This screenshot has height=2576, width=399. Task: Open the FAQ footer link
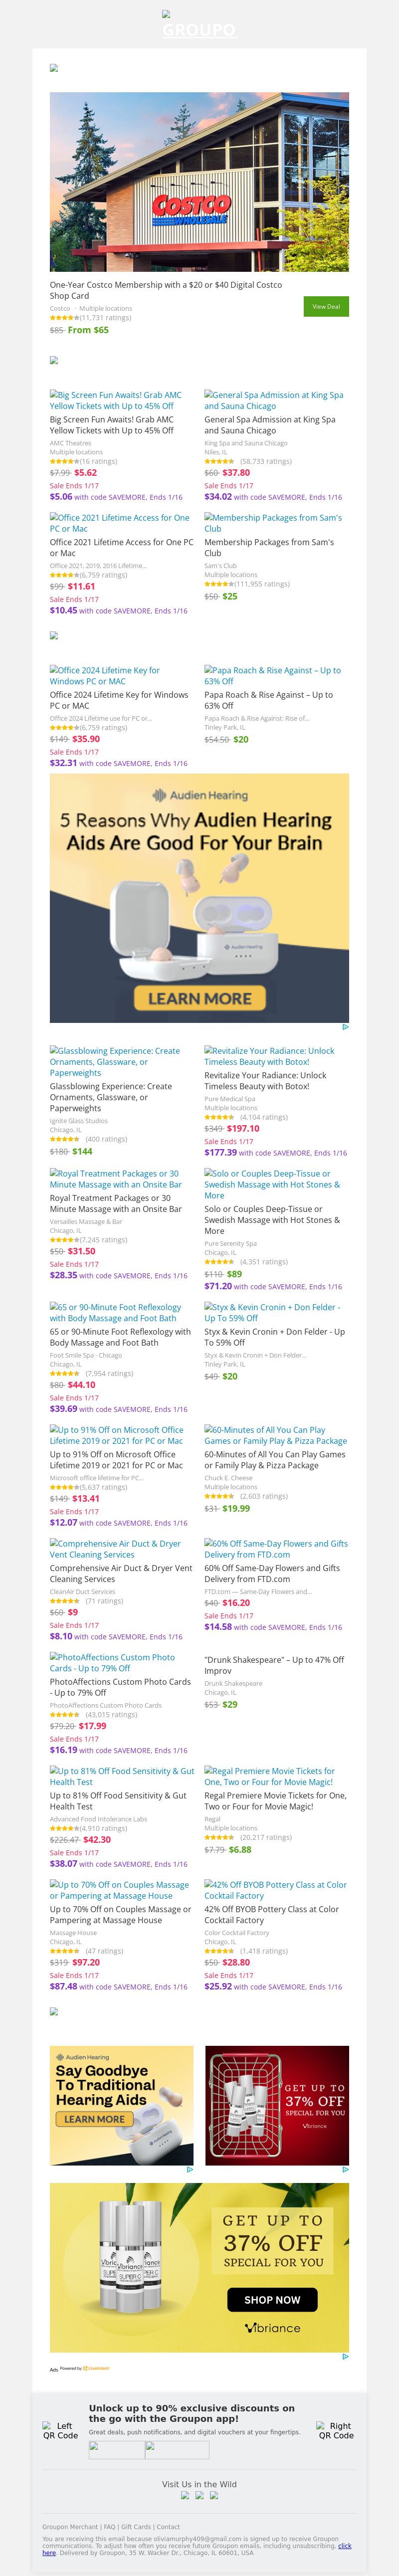click(110, 2527)
